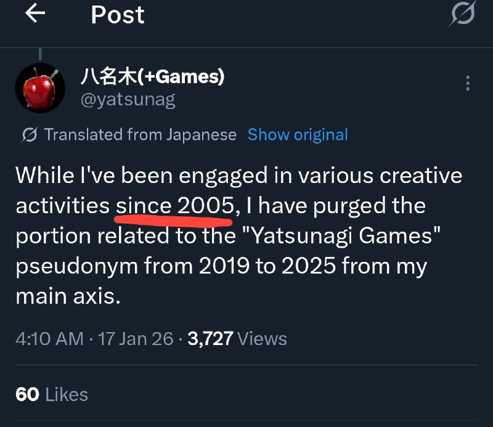Tap the back arrow
This screenshot has width=493, height=427.
pyautogui.click(x=36, y=14)
